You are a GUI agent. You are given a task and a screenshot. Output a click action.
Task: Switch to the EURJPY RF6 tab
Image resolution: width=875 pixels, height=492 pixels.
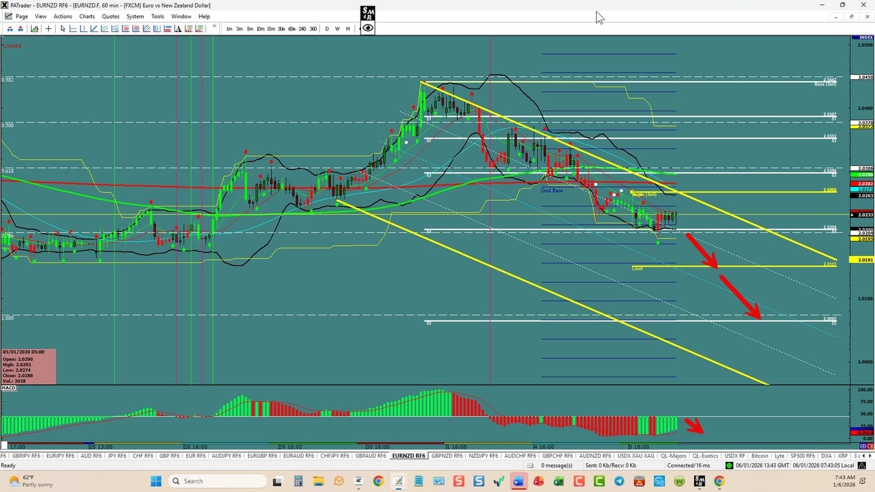coord(60,456)
